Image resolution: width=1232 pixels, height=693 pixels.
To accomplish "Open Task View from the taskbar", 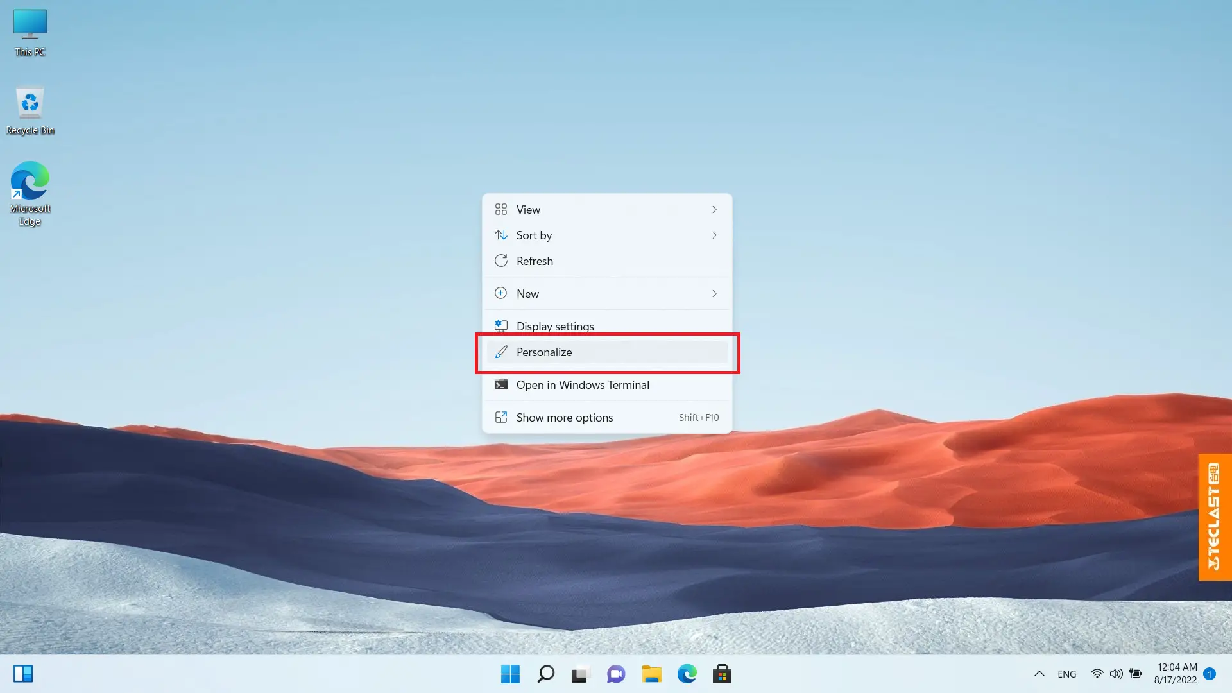I will click(580, 674).
